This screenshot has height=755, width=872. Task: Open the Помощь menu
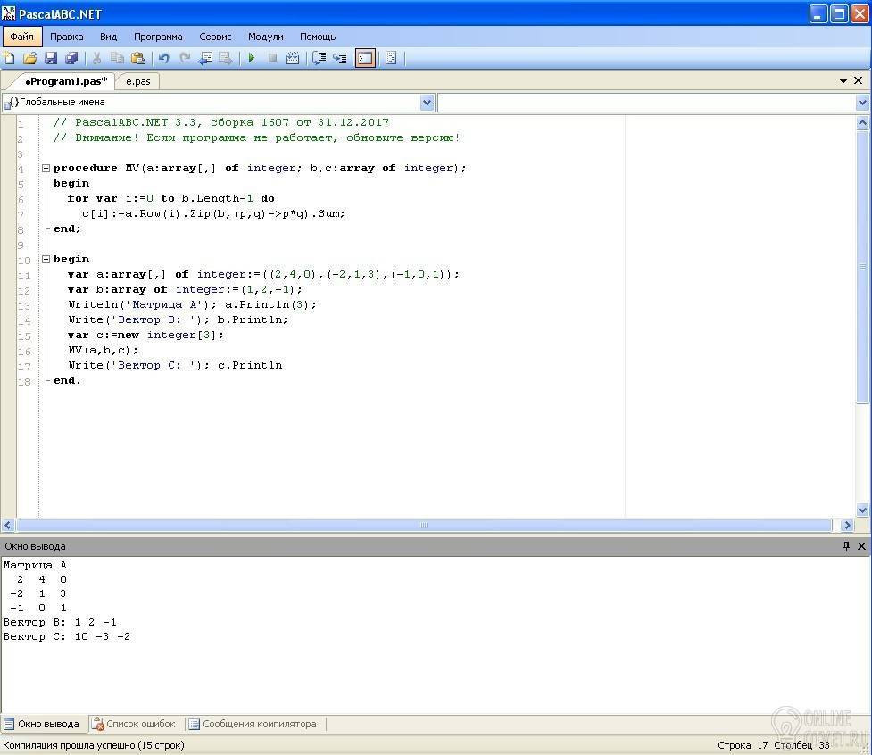point(318,37)
